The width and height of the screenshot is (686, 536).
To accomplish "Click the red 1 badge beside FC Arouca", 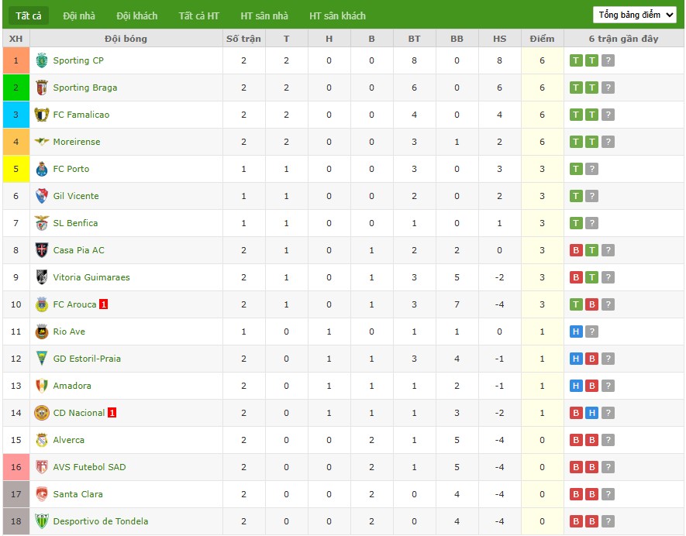I will (103, 304).
